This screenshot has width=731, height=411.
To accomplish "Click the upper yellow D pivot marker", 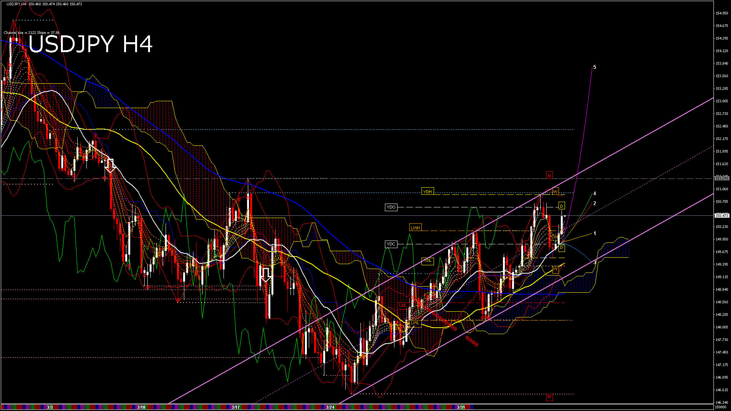I will [x=562, y=206].
